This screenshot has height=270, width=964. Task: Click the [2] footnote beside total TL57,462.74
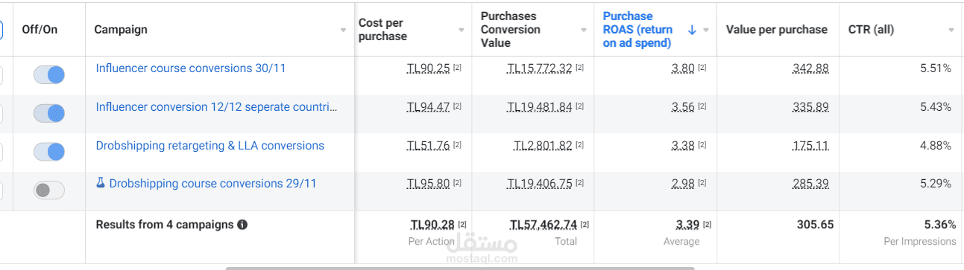(585, 225)
